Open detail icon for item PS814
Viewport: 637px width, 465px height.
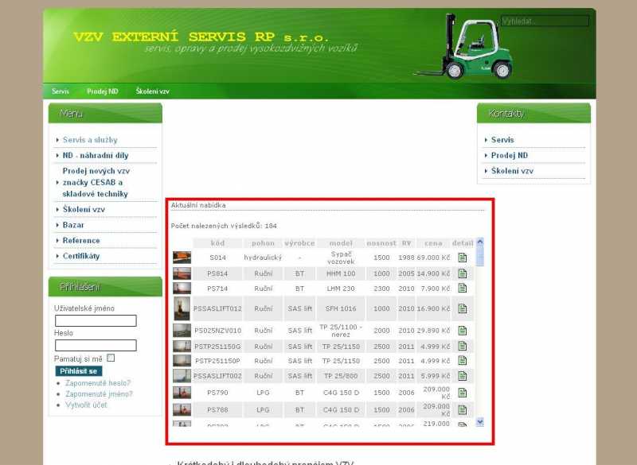(462, 273)
